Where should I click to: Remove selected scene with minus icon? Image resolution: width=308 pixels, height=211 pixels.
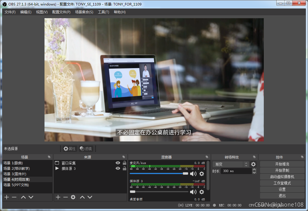click(14, 197)
